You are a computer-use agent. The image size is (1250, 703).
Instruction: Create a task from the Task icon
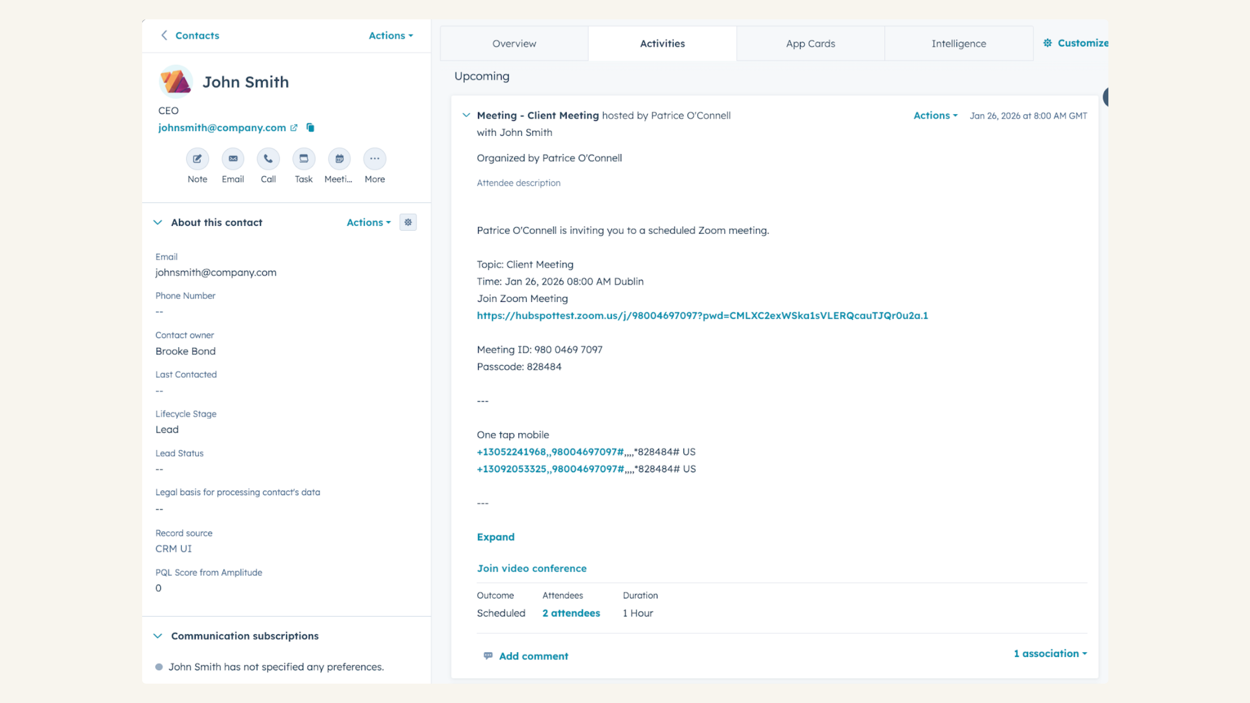tap(304, 158)
